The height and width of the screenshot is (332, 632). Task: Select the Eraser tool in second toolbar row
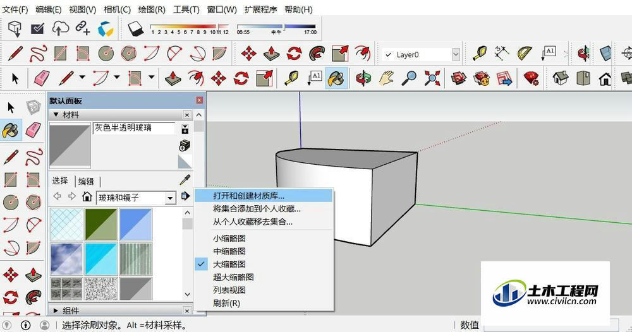[x=42, y=78]
